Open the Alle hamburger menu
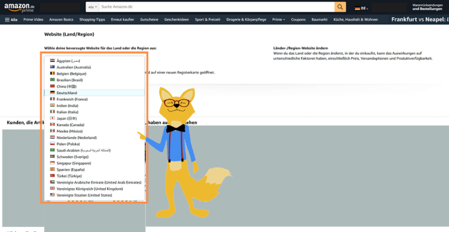 click(11, 20)
